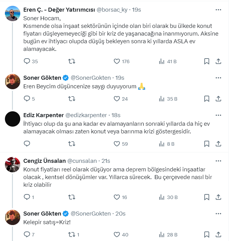Viewport: 232px width, 241px height.
Task: Retweet Soner Gökten's respect reply
Action: tap(72, 99)
